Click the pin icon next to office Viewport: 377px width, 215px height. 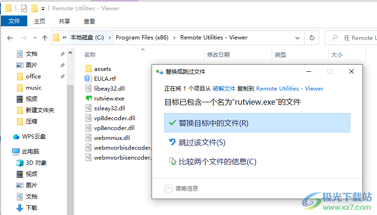[62, 77]
